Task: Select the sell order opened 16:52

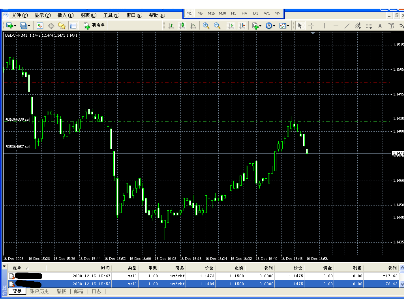Action: pyautogui.click(x=203, y=284)
